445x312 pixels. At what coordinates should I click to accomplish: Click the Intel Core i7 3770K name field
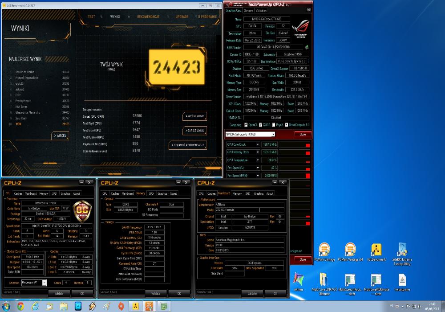(45, 203)
